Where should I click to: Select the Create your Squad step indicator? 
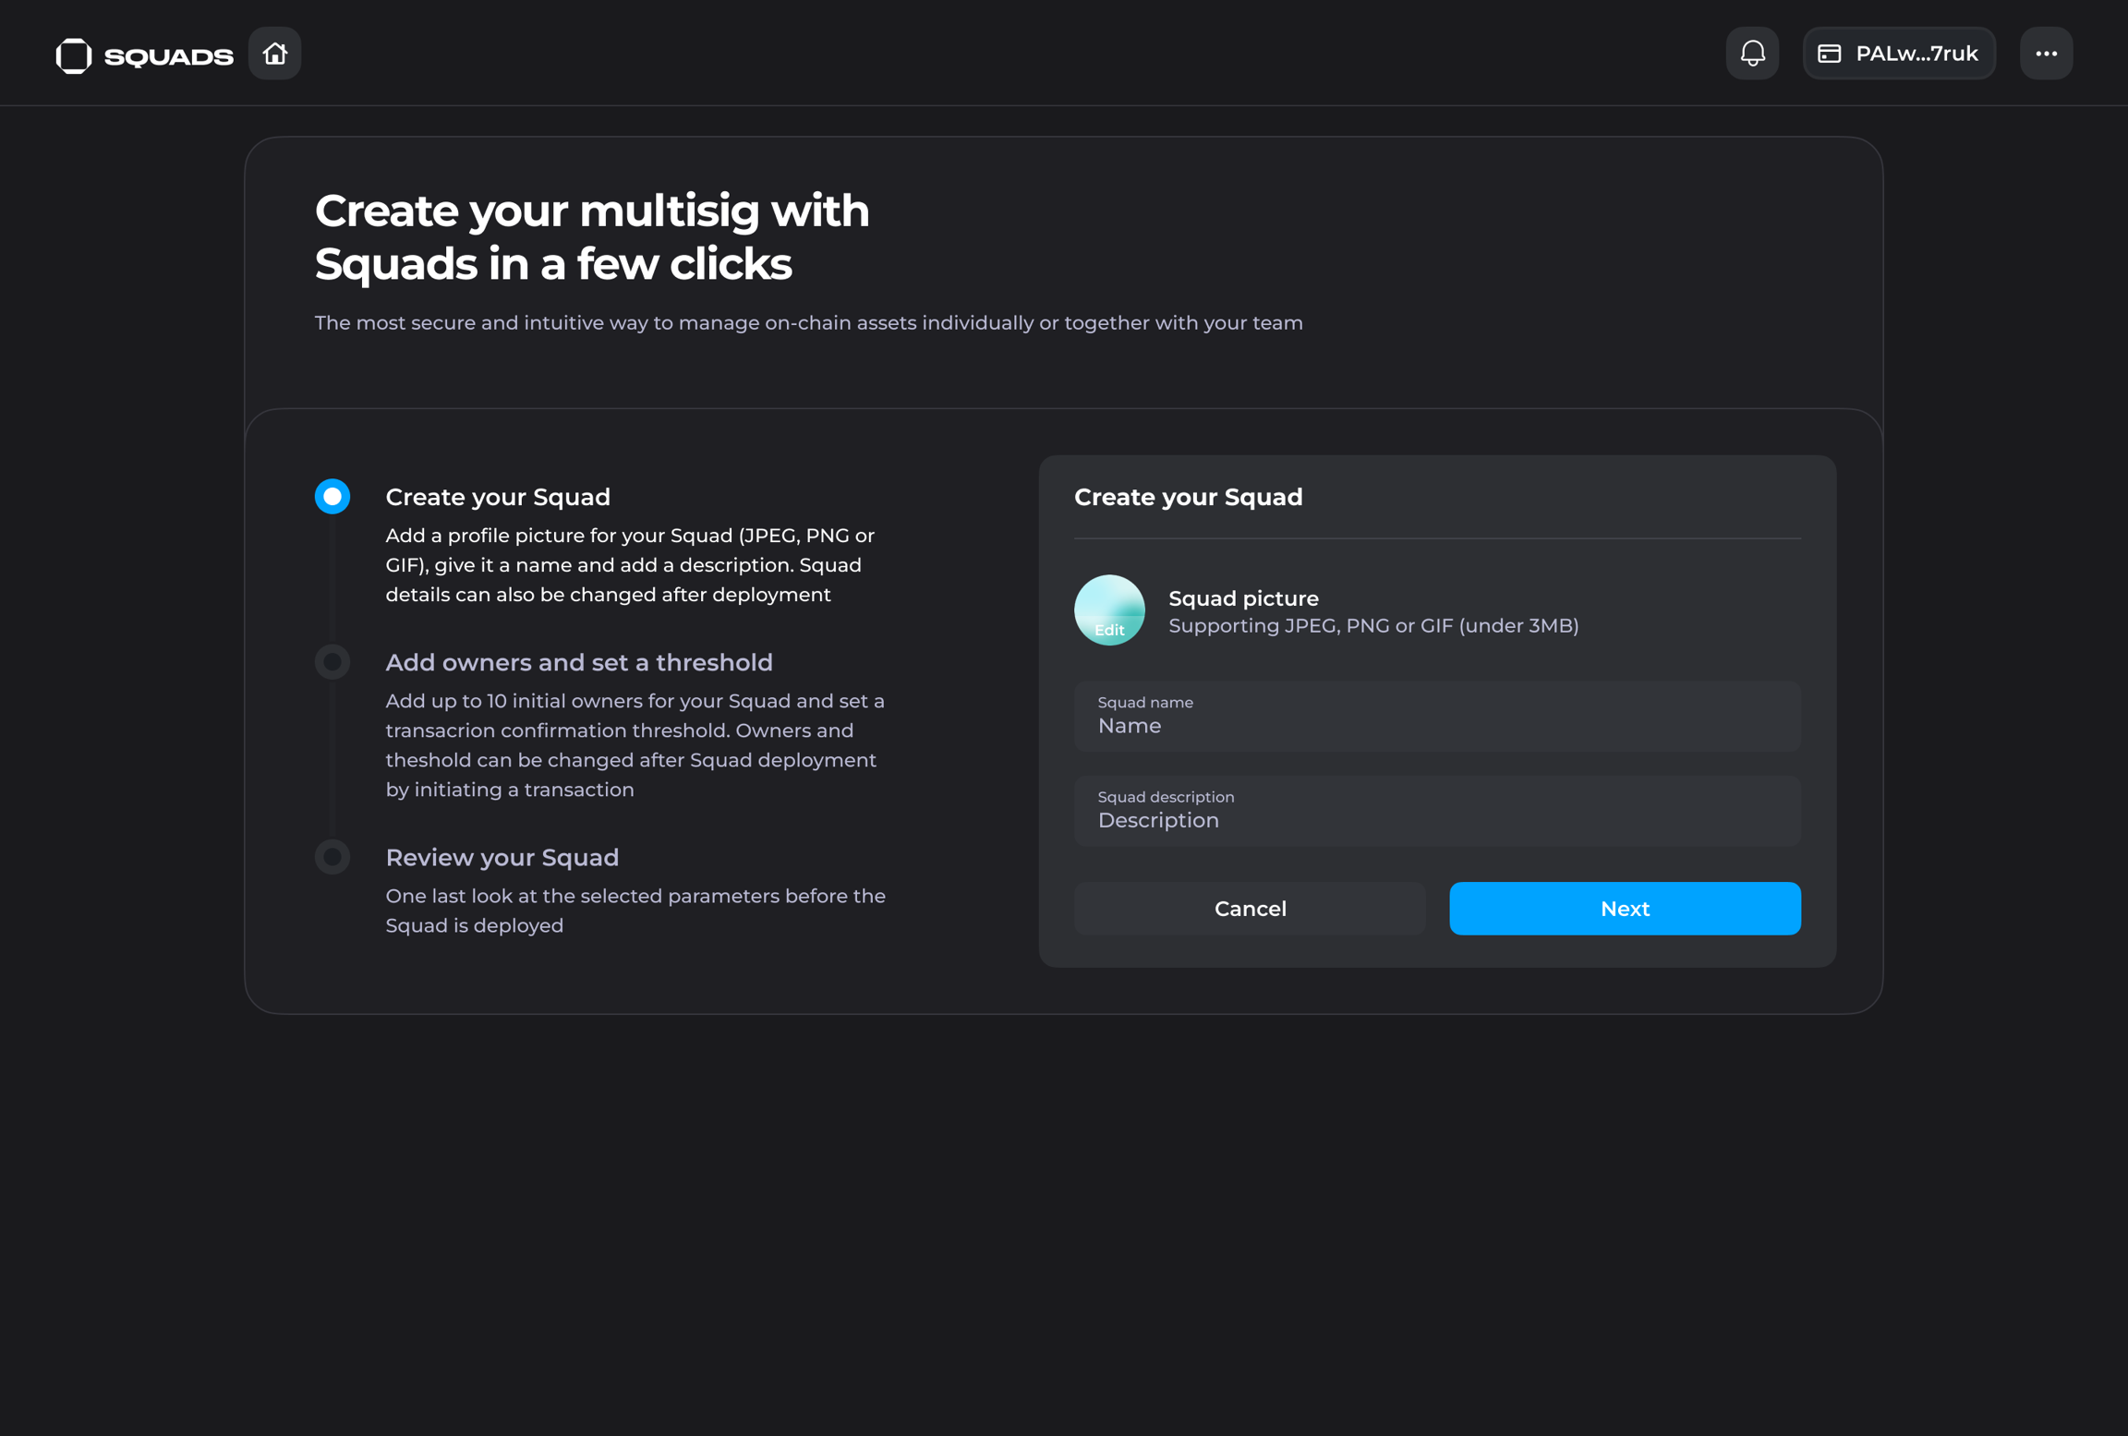coord(332,497)
